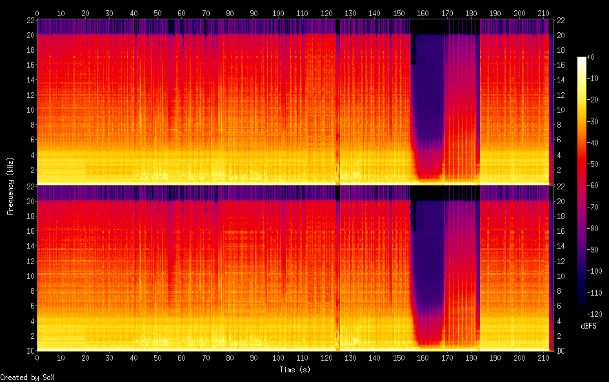Screen dimensions: 609x382
Task: Click the thin dropout line near 125 s, upper channel
Action: (x=338, y=97)
